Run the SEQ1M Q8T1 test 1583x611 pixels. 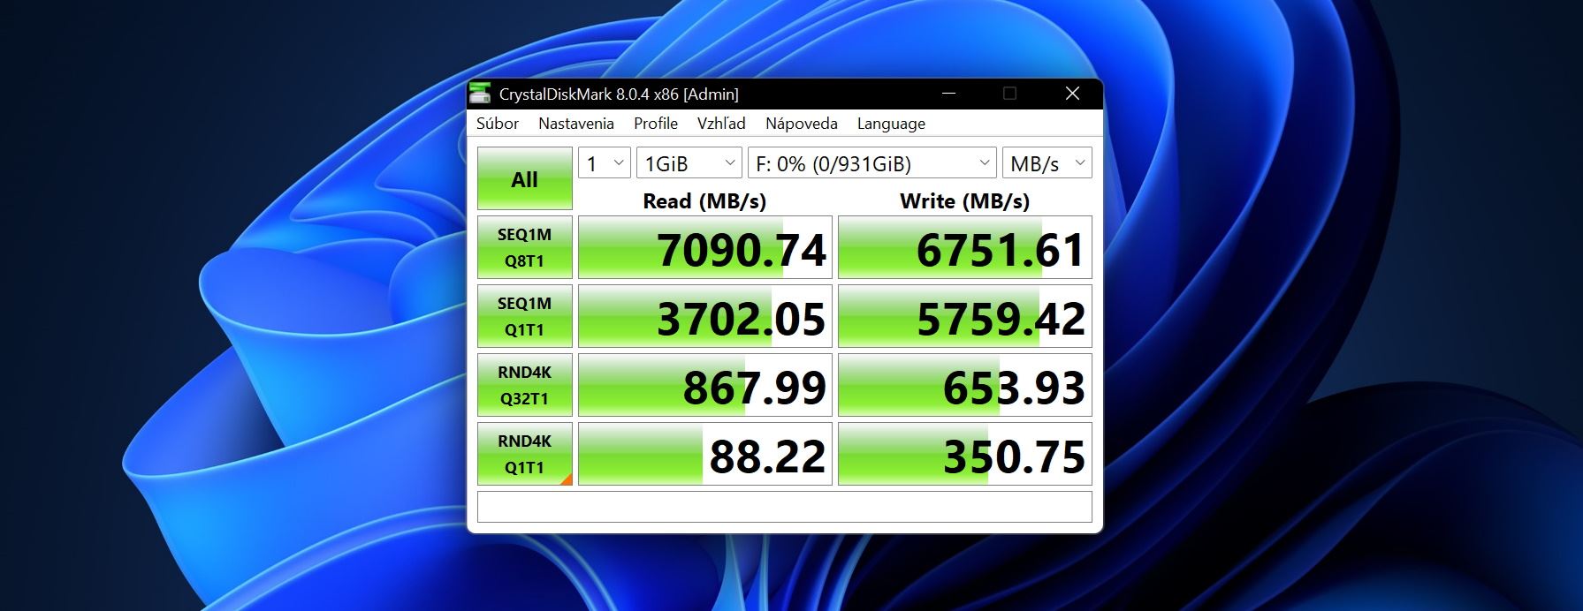[525, 247]
